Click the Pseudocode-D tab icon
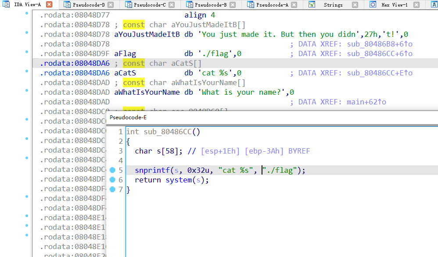 67,5
